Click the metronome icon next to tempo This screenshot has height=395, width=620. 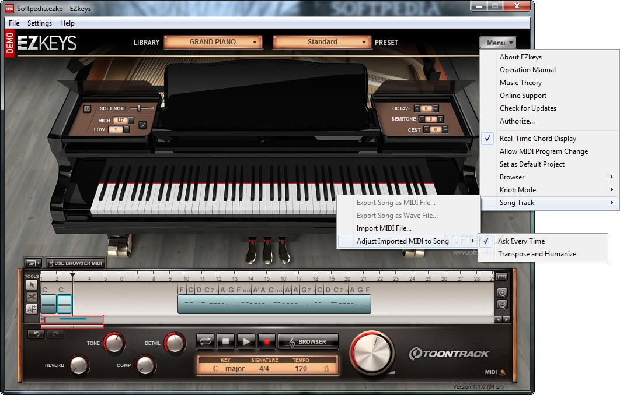pos(326,369)
